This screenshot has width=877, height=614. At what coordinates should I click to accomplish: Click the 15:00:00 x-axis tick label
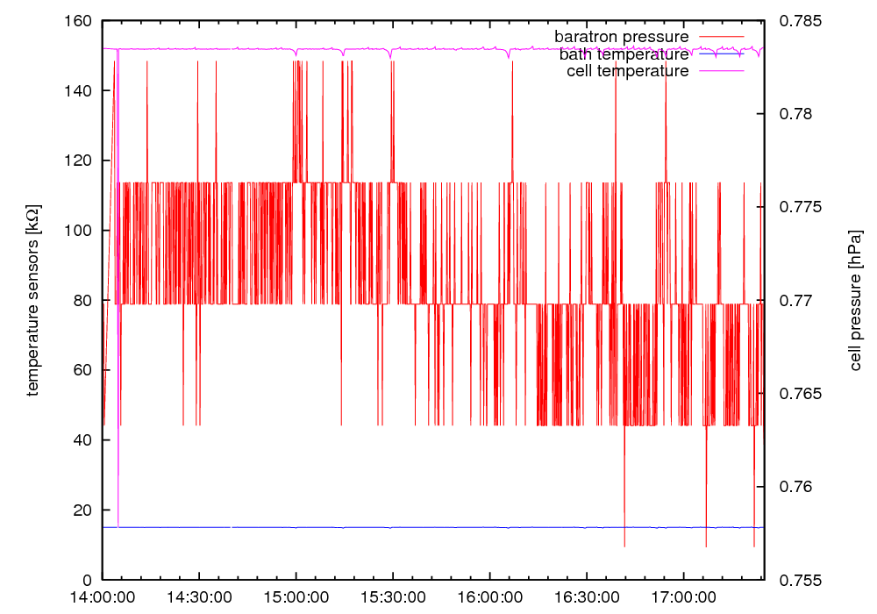296,597
